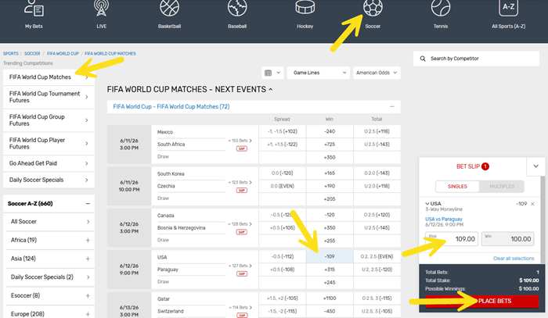The width and height of the screenshot is (548, 318).
Task: Open FIFA World Cup Player Futures
Action: pyautogui.click(x=49, y=143)
